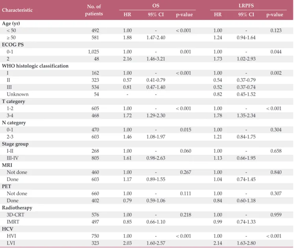Viewport: 294px width, 249px height.
Task: Click LRPFS p-value '0.002'
Action: click(276, 73)
